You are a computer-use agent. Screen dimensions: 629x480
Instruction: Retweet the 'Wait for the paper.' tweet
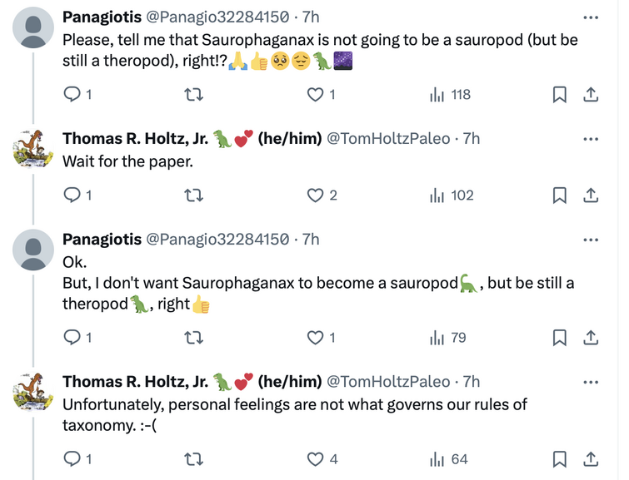tap(193, 195)
